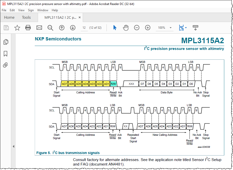The width and height of the screenshot is (233, 170).
Task: Click the New Calling Address label
Action: tap(165, 135)
